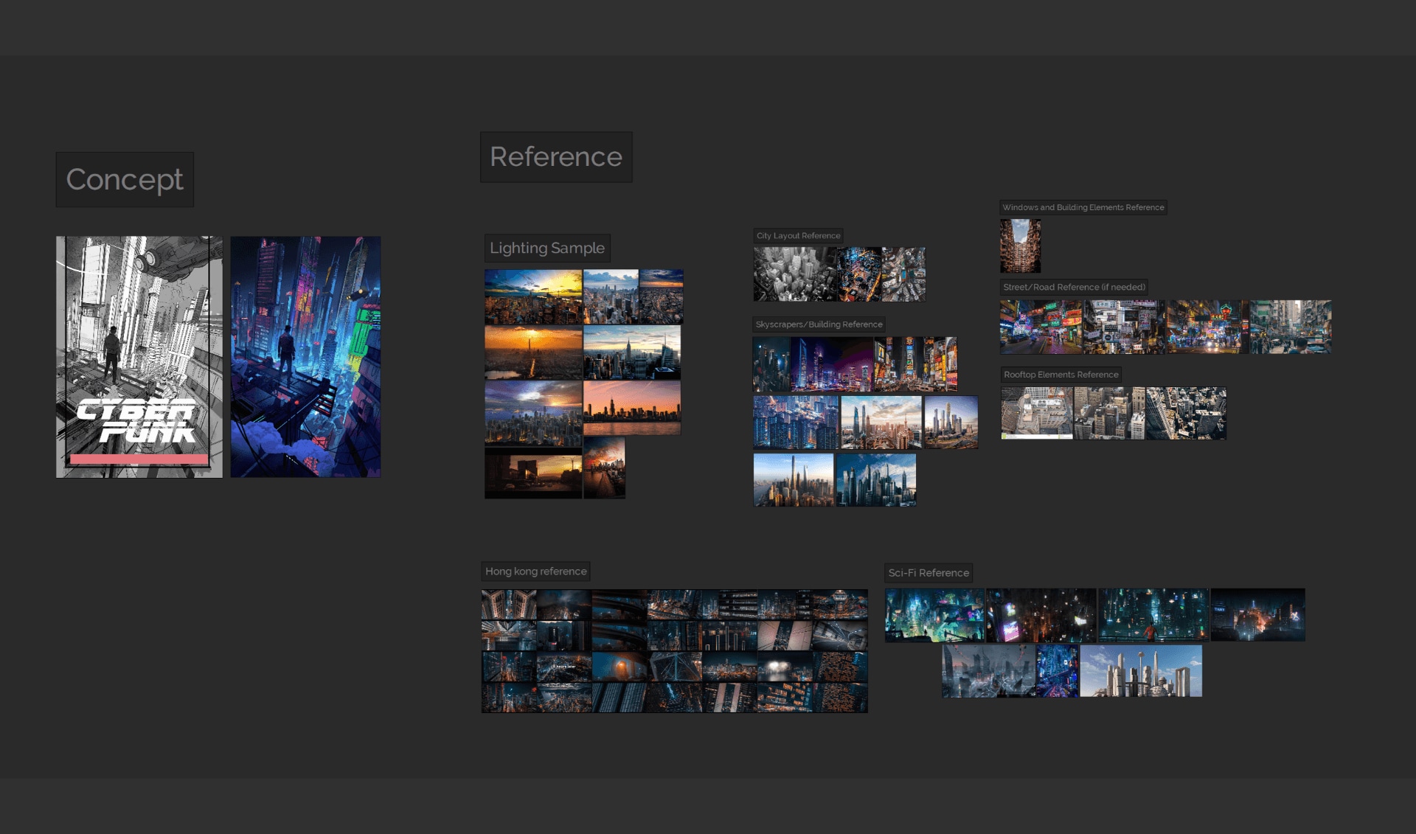Click the Street/Road Reference label

pos(1074,288)
